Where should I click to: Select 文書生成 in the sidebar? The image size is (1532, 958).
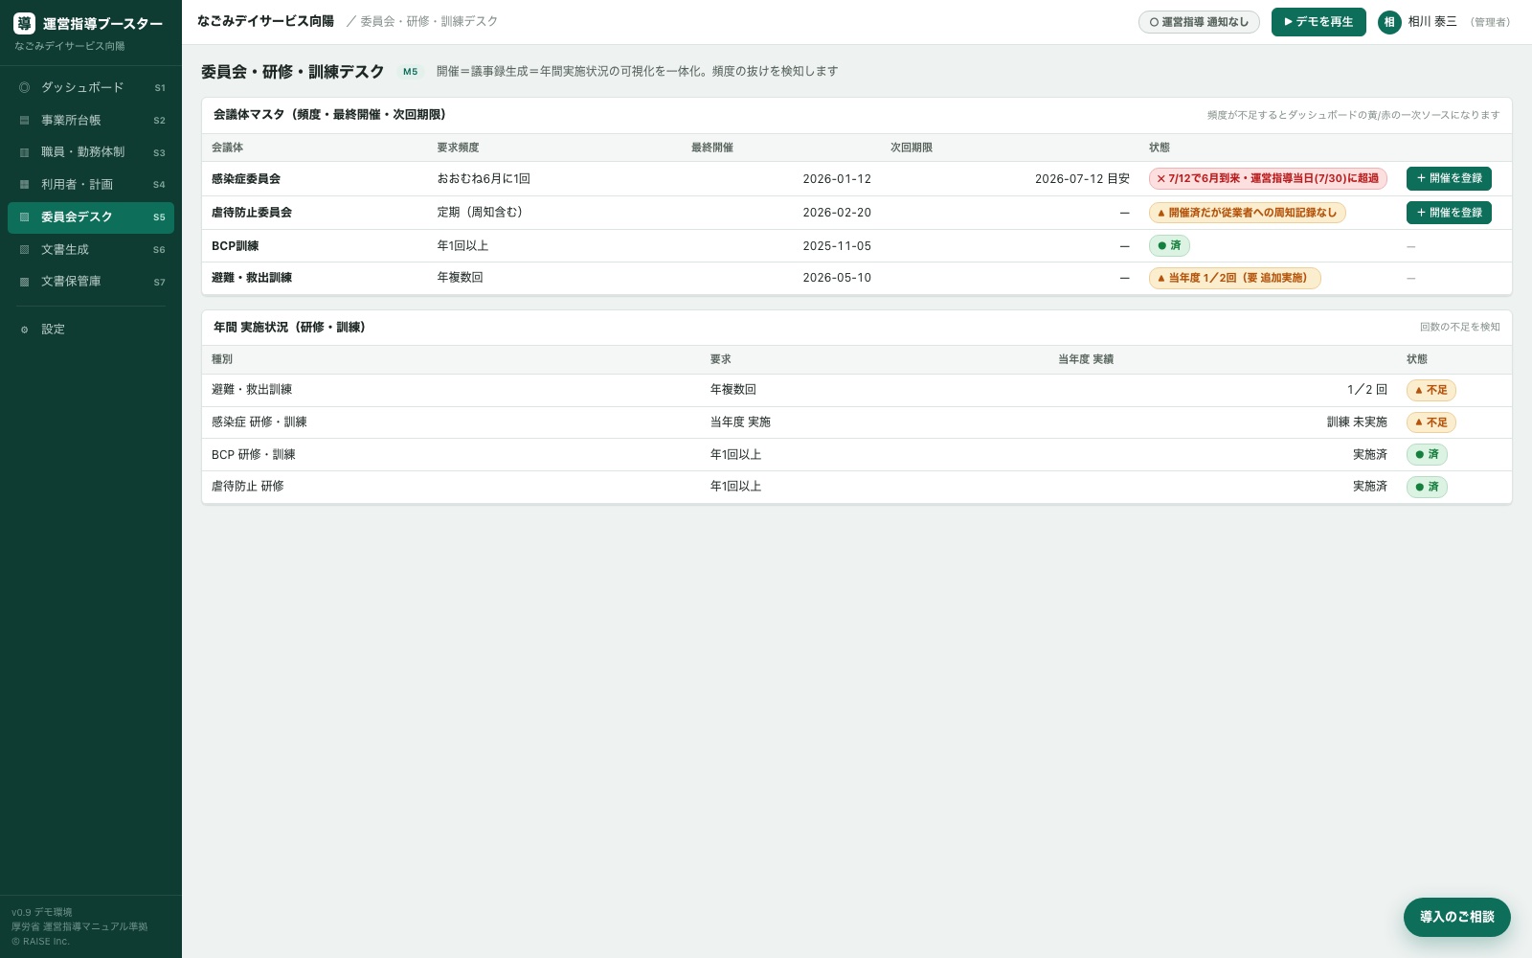[91, 249]
